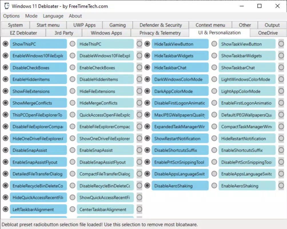Click the DisableAeroShaking button
This screenshot has width=287, height=229.
pyautogui.click(x=180, y=186)
